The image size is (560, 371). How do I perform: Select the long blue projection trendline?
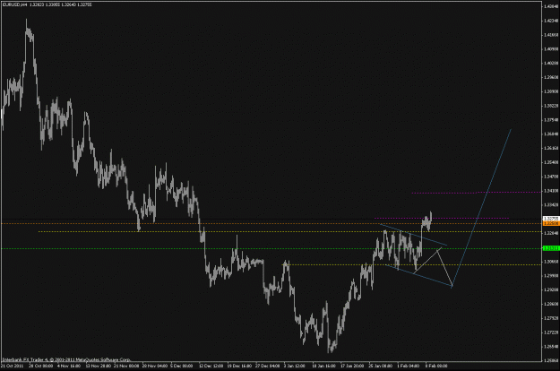(482, 208)
